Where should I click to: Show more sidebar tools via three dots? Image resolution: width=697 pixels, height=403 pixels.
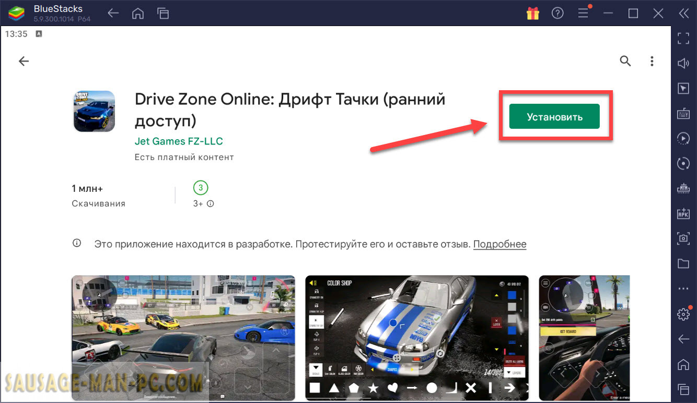pos(683,288)
